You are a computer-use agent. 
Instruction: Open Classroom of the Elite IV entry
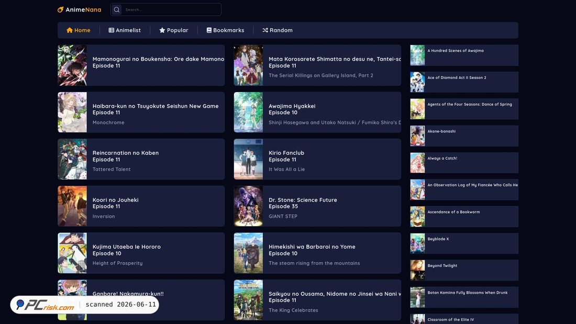coord(464,319)
